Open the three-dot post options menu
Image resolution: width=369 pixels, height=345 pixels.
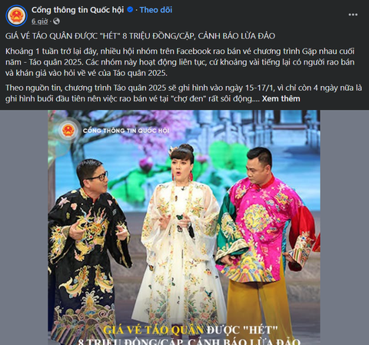tap(353, 15)
